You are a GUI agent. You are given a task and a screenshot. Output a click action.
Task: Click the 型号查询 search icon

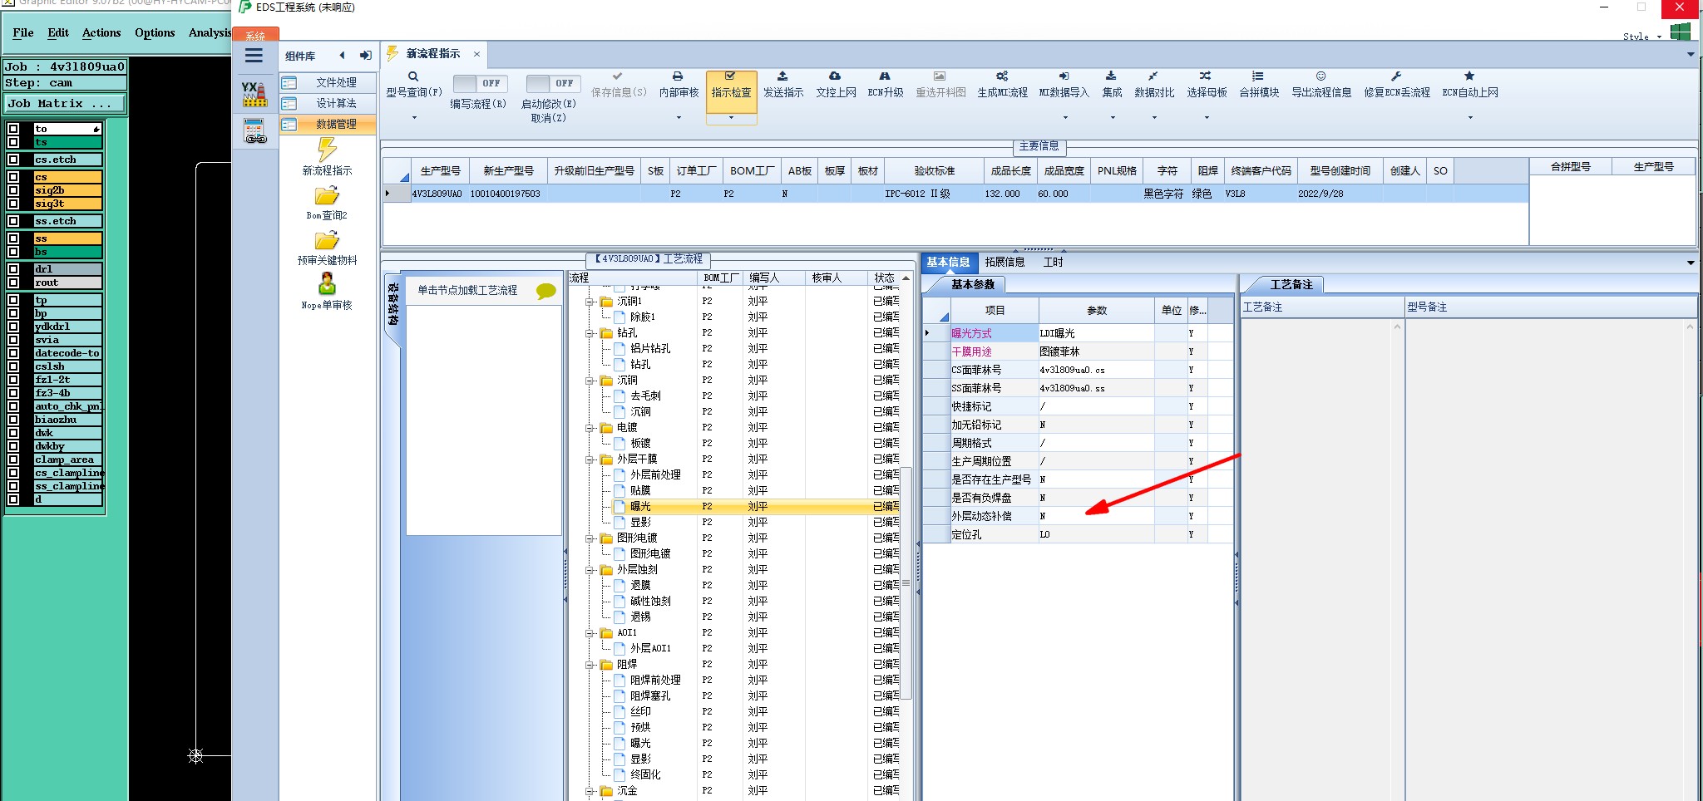tap(413, 76)
